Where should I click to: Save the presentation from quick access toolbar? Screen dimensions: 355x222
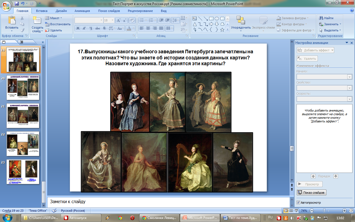click(17, 4)
